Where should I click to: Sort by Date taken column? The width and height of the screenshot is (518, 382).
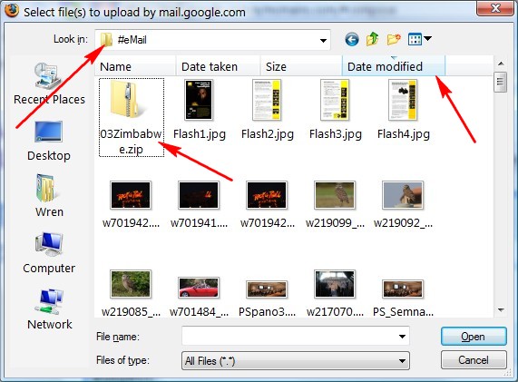click(x=219, y=67)
